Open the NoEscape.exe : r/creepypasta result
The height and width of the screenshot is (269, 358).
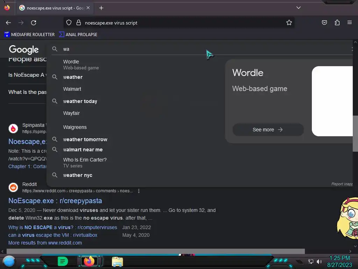click(55, 201)
